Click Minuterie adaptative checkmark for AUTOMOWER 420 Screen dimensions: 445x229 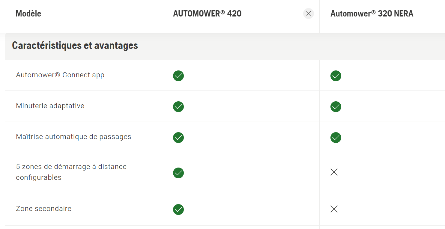coord(178,107)
